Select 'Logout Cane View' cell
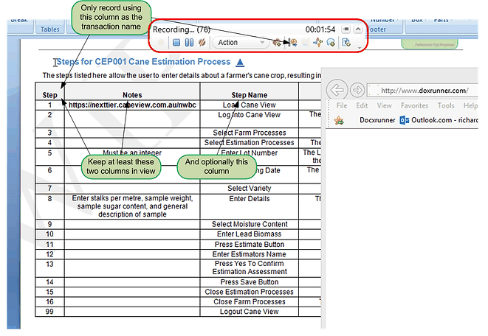The height and width of the screenshot is (336, 488). point(250,312)
